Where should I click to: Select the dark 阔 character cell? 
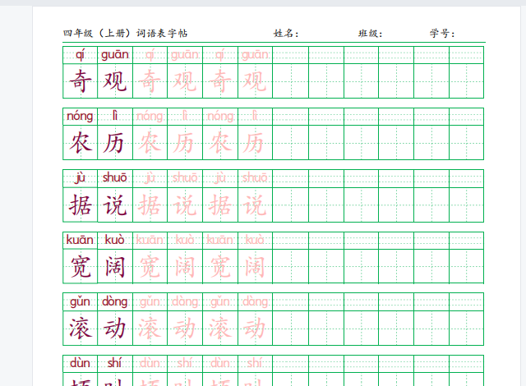(115, 266)
